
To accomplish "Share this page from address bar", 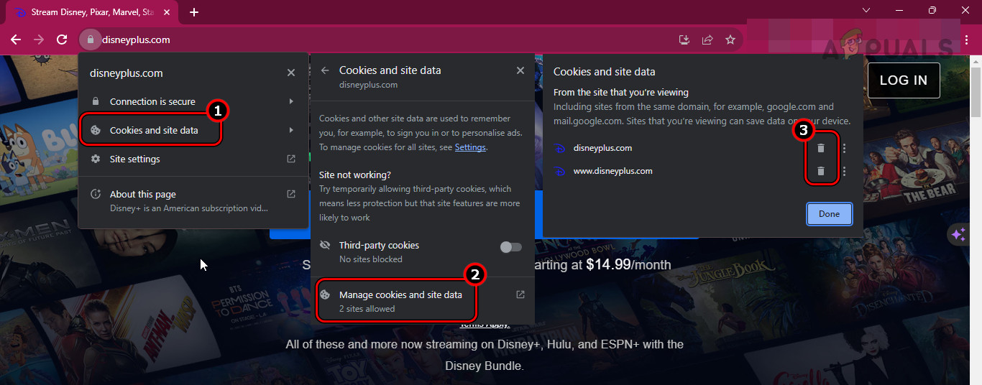I will point(707,40).
